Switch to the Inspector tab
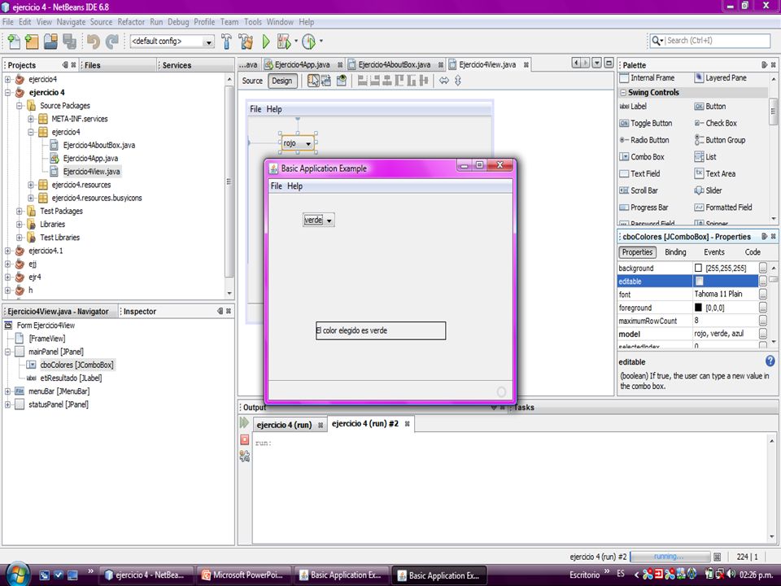The image size is (781, 586). pyautogui.click(x=139, y=312)
